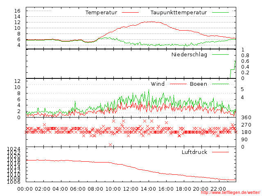
Task: Click the 16:00 time axis label
Action: click(x=166, y=189)
